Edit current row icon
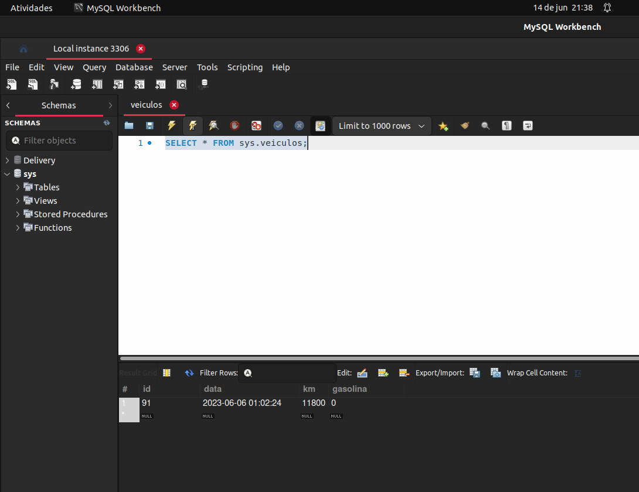639x492 pixels. click(362, 373)
